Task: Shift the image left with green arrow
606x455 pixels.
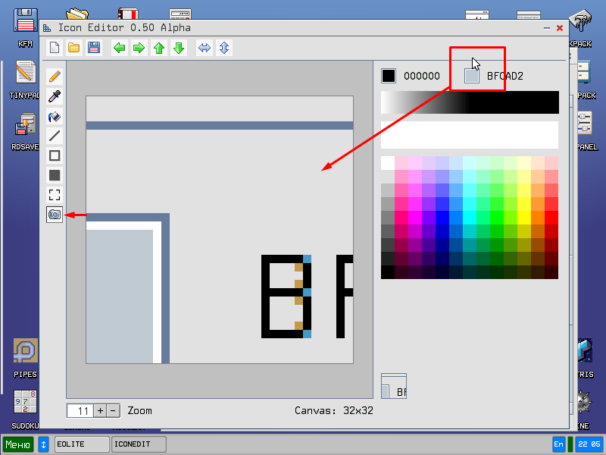Action: click(x=118, y=48)
